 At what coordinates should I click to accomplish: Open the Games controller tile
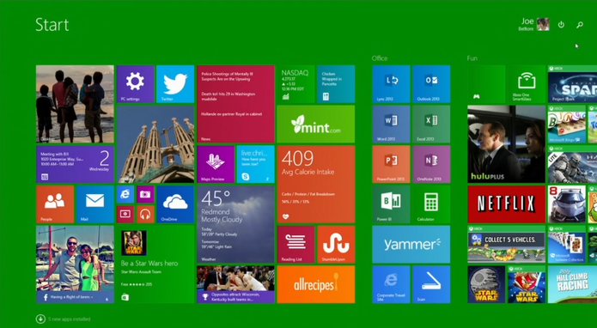point(486,83)
